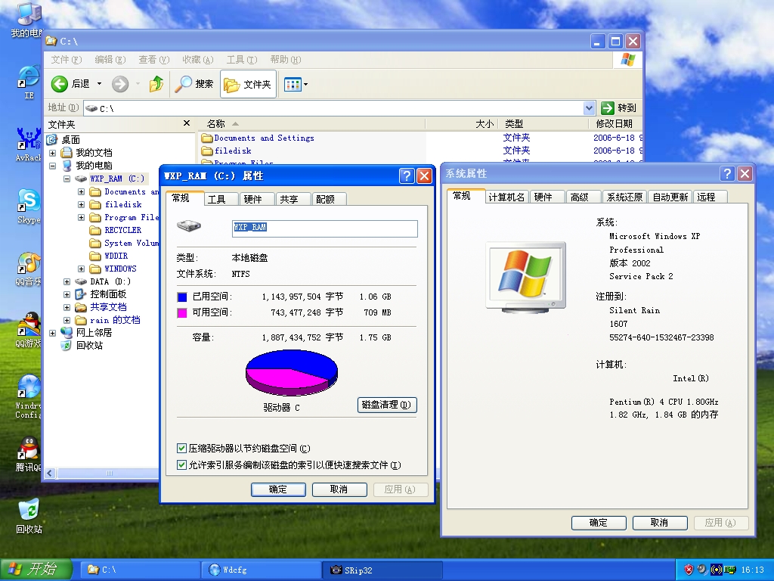Viewport: 774px width, 581px height.
Task: Click the WXP_RAM volume label field
Action: coord(324,228)
